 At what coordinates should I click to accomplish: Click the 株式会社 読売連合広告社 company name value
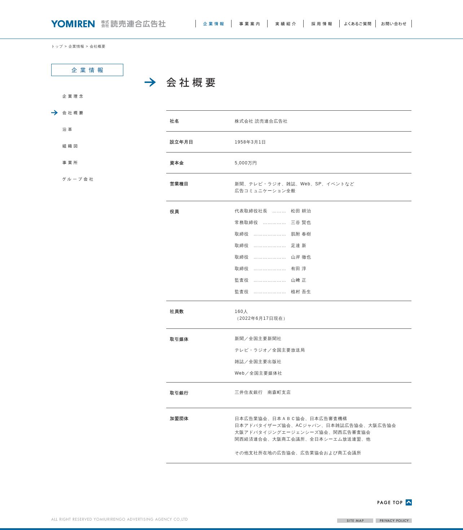[261, 121]
